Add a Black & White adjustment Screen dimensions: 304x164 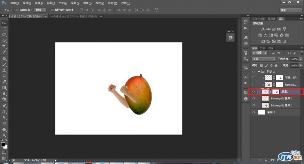(271, 35)
